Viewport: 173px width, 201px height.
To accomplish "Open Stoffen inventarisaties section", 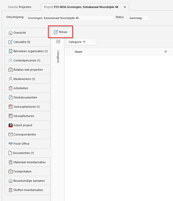I will click(28, 190).
